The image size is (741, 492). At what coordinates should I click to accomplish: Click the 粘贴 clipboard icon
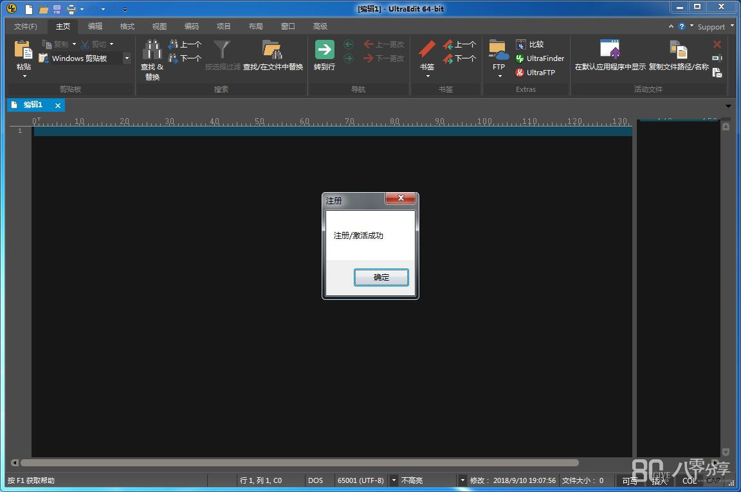[23, 50]
